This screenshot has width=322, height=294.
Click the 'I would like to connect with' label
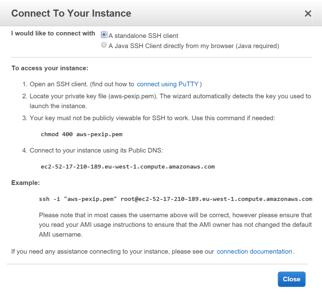53,34
